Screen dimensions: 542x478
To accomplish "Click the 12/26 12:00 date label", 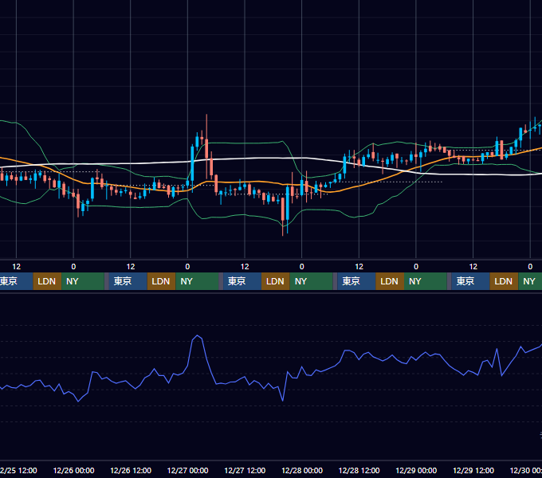I will (x=131, y=470).
